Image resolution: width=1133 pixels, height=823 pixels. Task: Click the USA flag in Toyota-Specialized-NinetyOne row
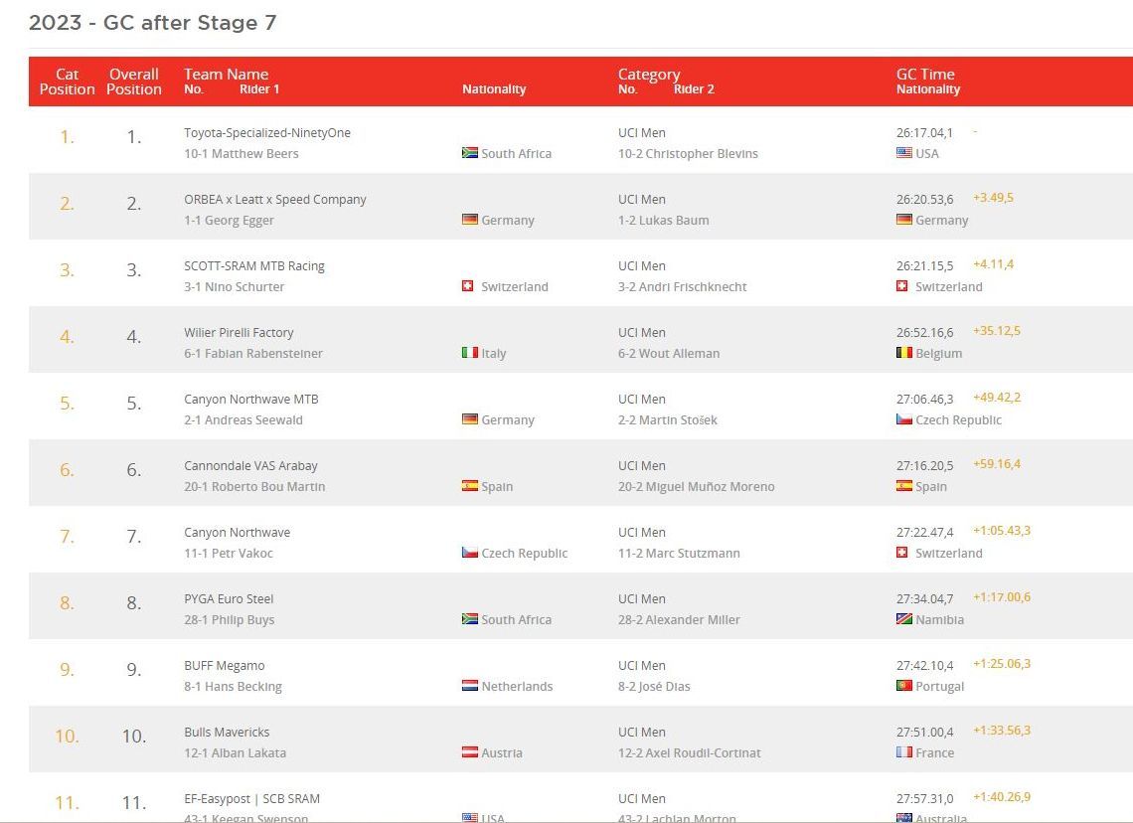[903, 153]
